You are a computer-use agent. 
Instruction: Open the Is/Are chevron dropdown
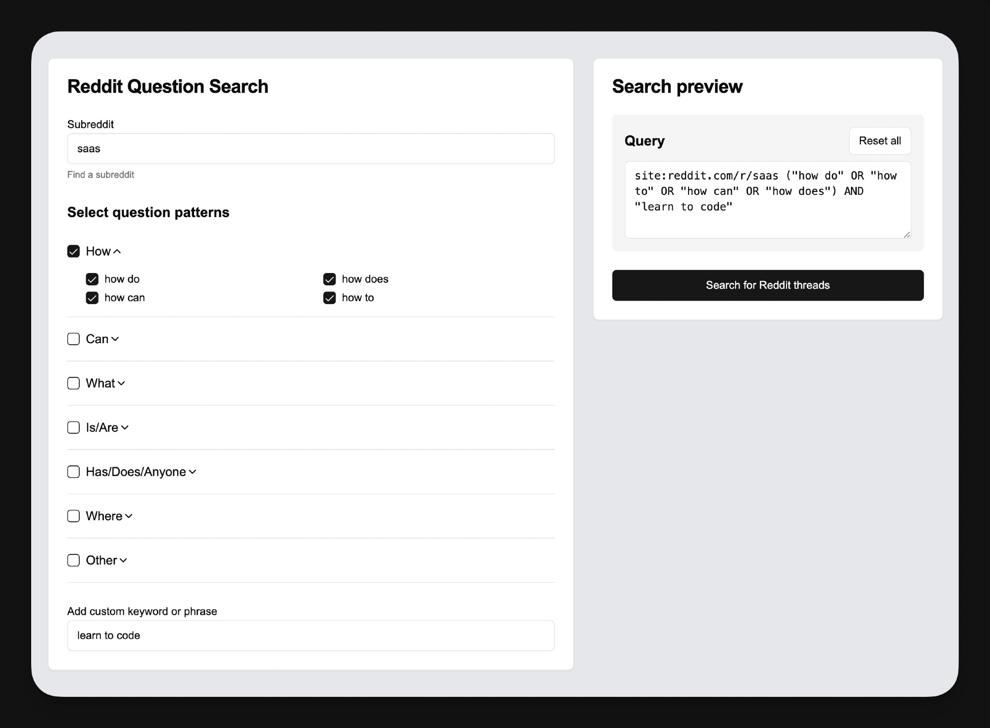[125, 428]
